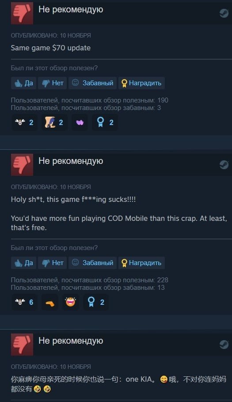Image resolution: width=232 pixels, height=402 pixels.
Task: Vote "Нет" on the COD Mobile review
Action: click(53, 263)
